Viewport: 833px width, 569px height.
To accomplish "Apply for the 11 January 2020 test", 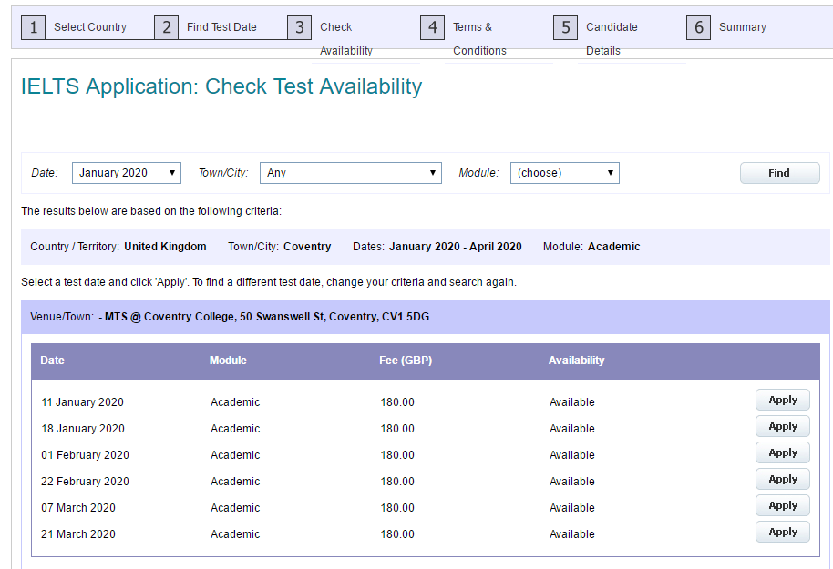I will [783, 400].
